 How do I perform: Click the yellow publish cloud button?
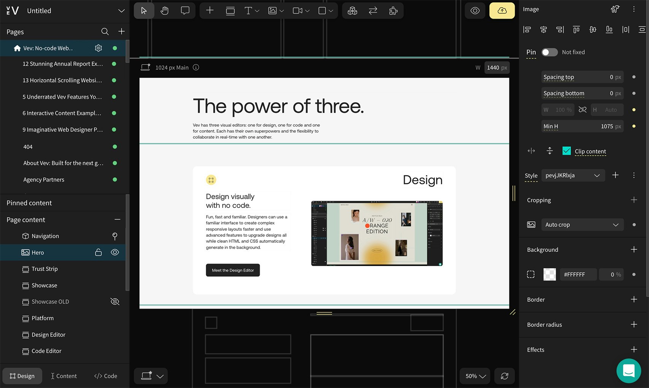click(502, 11)
